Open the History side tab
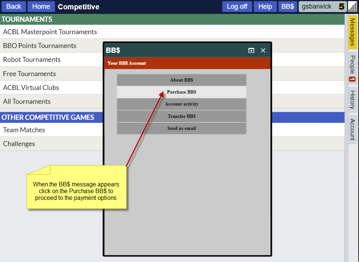Screen dimensions: 359x262 [x=353, y=100]
